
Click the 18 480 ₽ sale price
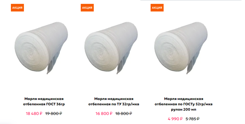click(x=34, y=114)
